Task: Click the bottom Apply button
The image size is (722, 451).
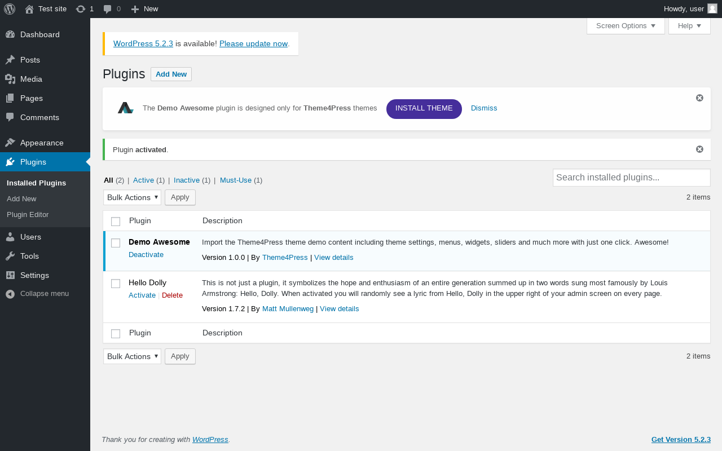Action: (x=180, y=356)
